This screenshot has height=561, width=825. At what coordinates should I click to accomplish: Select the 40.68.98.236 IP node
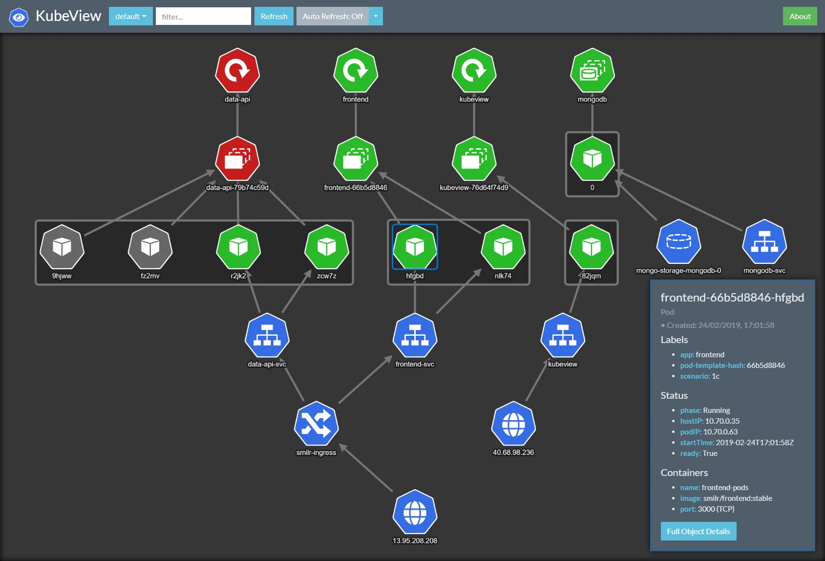(x=513, y=424)
